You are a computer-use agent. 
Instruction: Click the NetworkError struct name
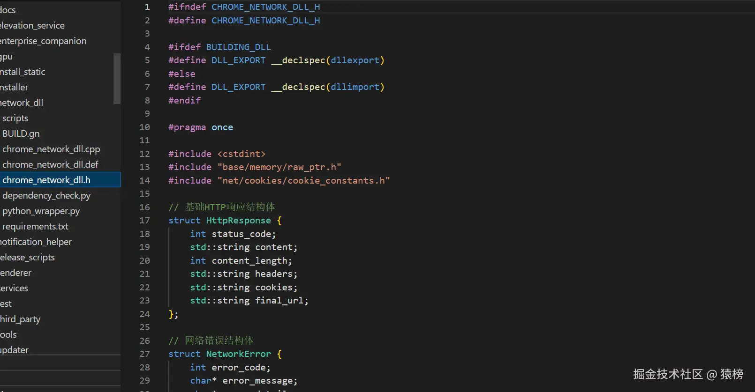tap(239, 354)
